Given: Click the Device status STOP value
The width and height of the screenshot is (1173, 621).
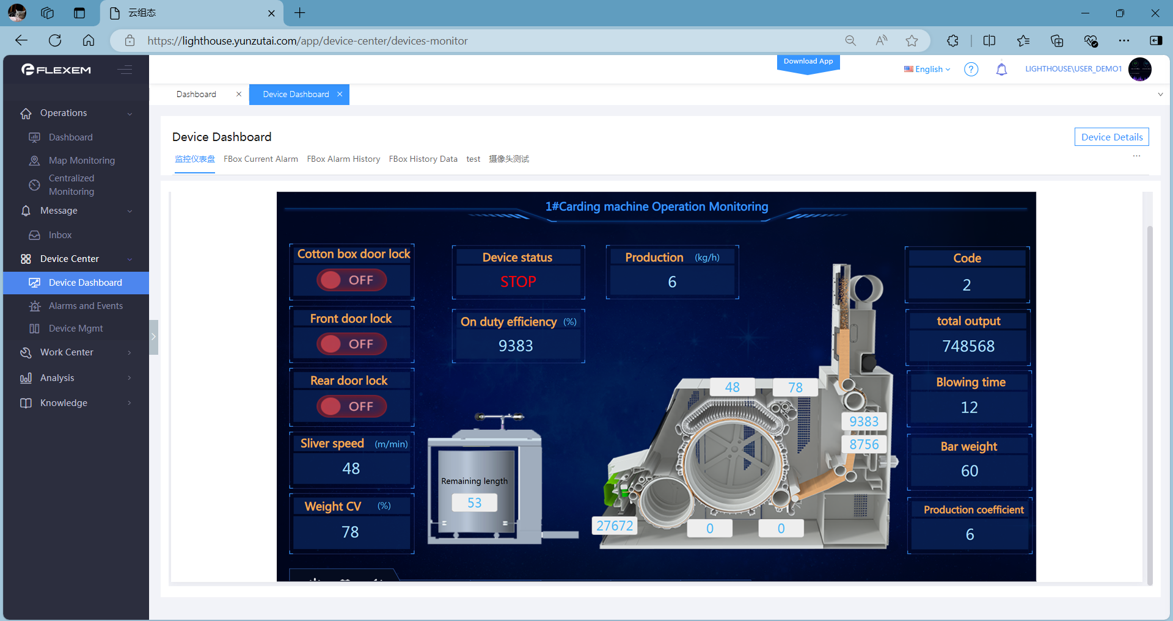Looking at the screenshot, I should (x=518, y=281).
